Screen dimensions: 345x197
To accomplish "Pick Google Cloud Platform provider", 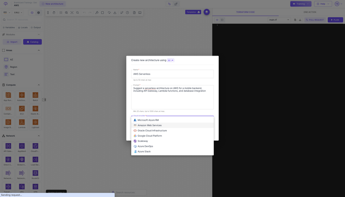I will pos(172,136).
